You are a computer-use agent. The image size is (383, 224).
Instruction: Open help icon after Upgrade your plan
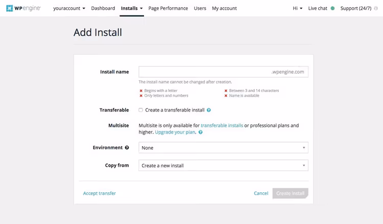[x=201, y=132]
